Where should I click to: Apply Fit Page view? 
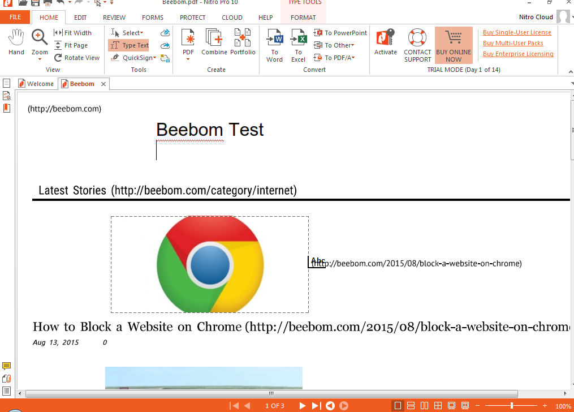[71, 45]
